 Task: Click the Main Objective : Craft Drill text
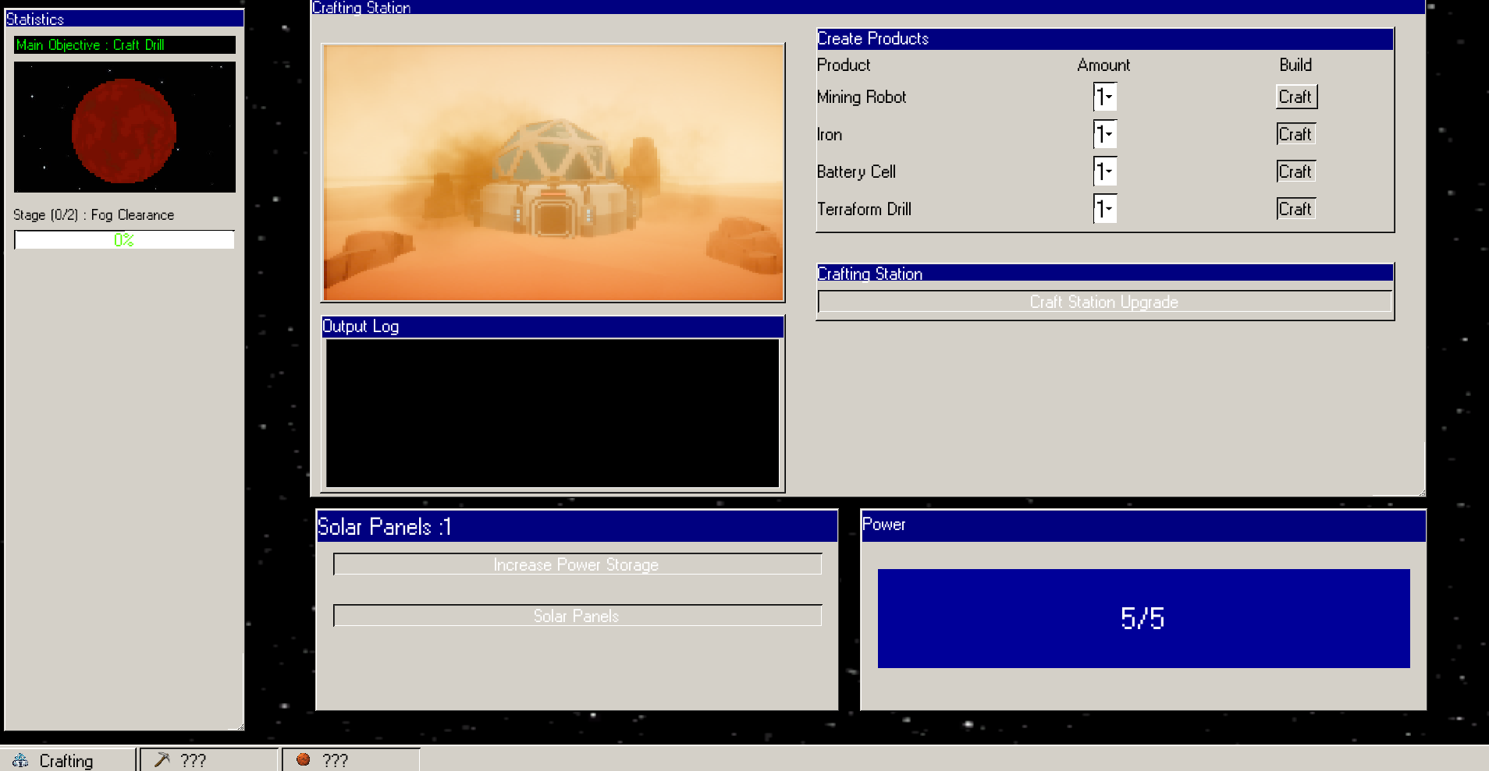click(x=91, y=45)
